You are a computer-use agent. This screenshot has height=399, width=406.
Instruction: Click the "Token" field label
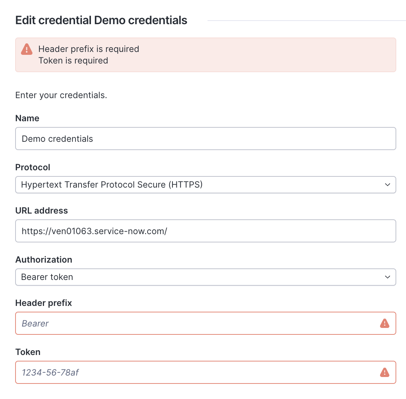pyautogui.click(x=28, y=352)
